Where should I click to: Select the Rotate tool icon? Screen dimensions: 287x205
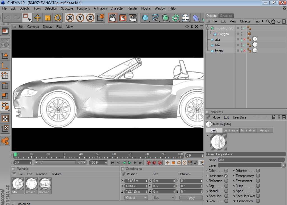pyautogui.click(x=58, y=18)
